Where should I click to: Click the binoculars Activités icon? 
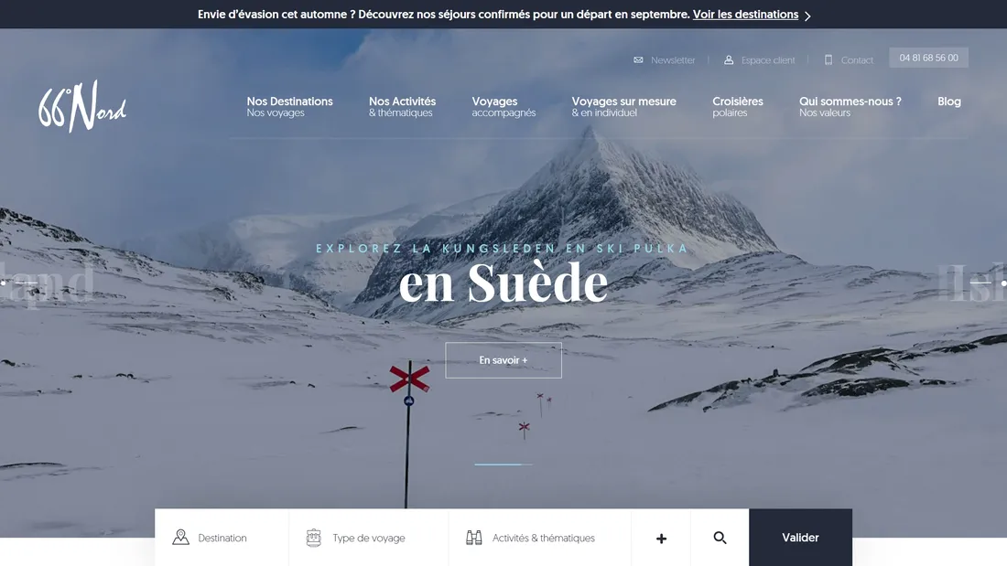click(x=474, y=537)
